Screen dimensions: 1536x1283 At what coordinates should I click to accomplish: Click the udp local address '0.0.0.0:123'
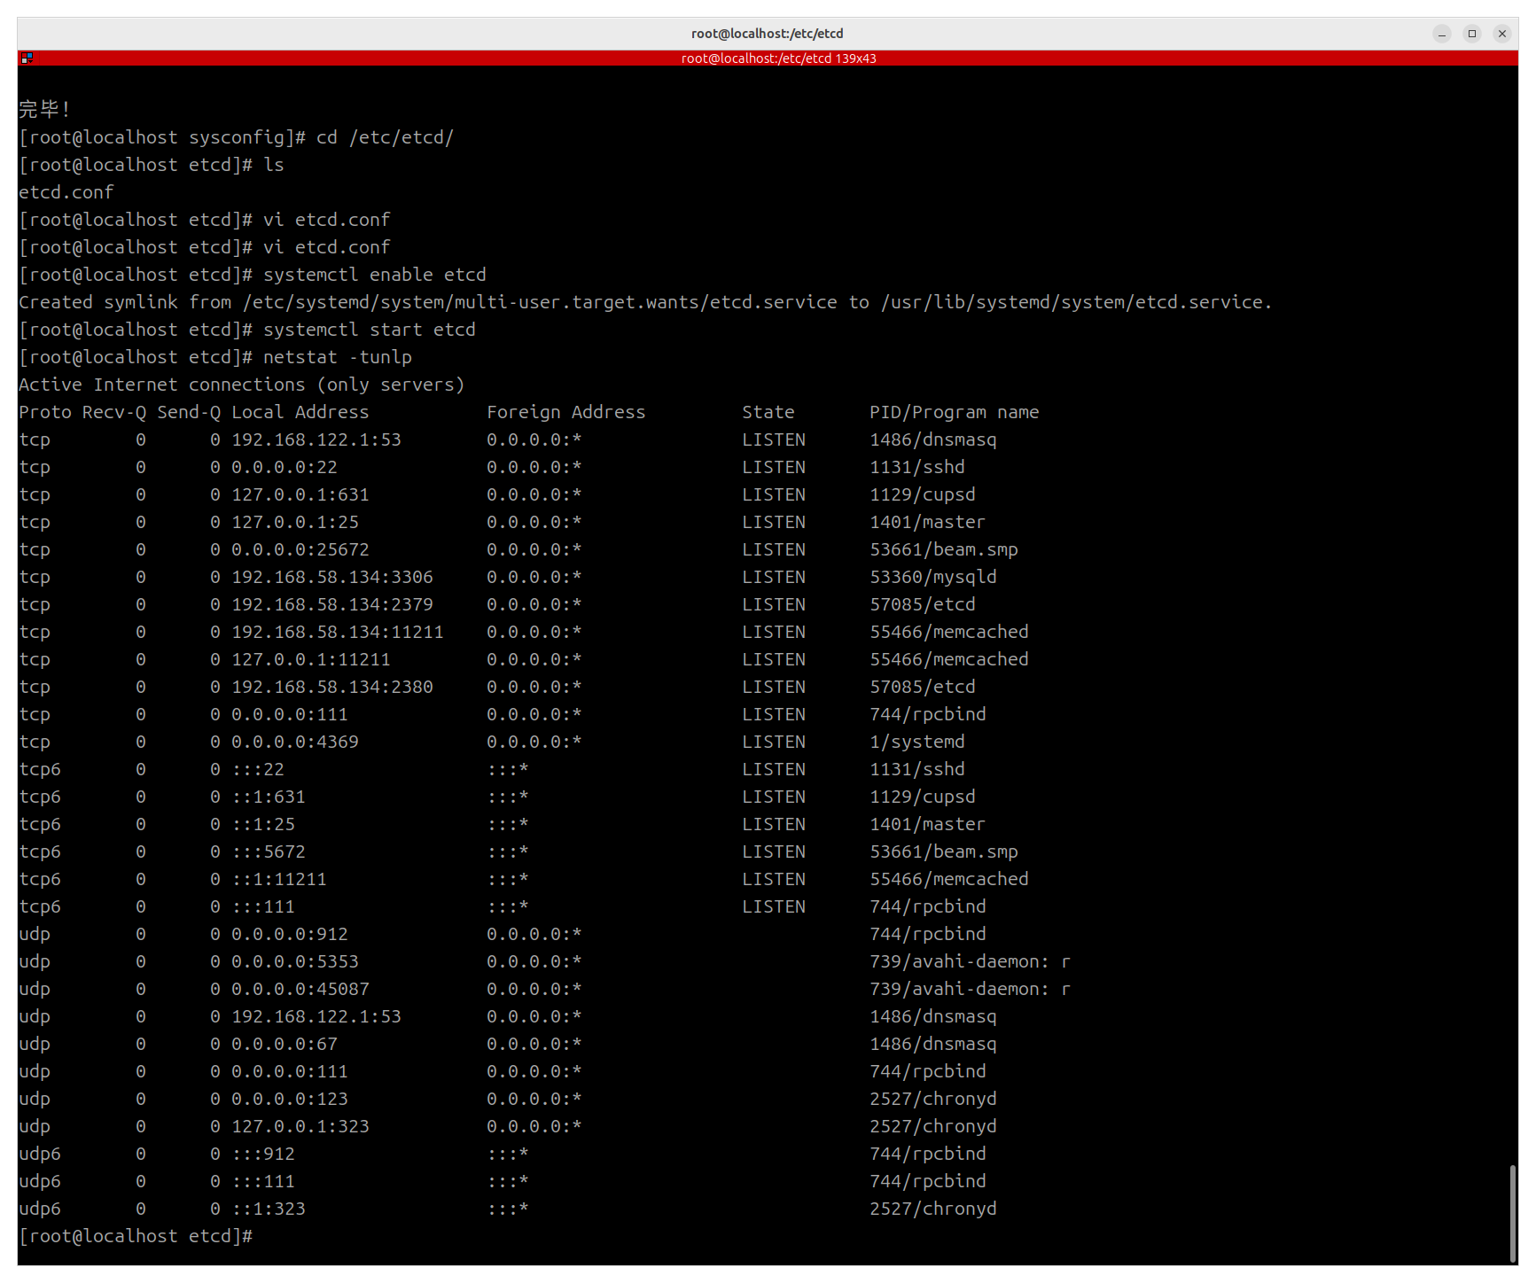click(x=290, y=1099)
